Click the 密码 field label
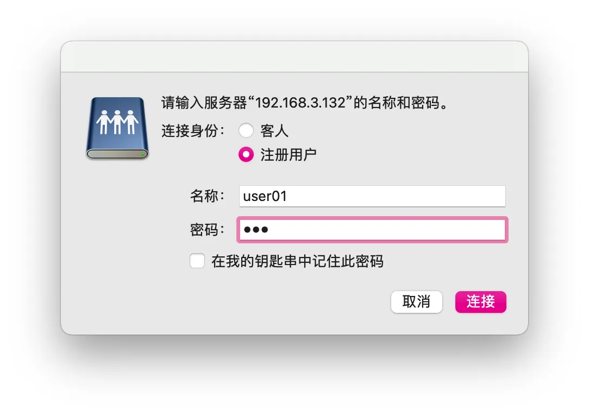 pyautogui.click(x=208, y=229)
